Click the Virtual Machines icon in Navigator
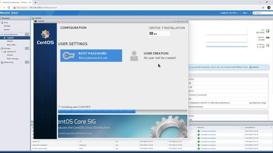The height and width of the screenshot is (153, 273). click(2, 34)
